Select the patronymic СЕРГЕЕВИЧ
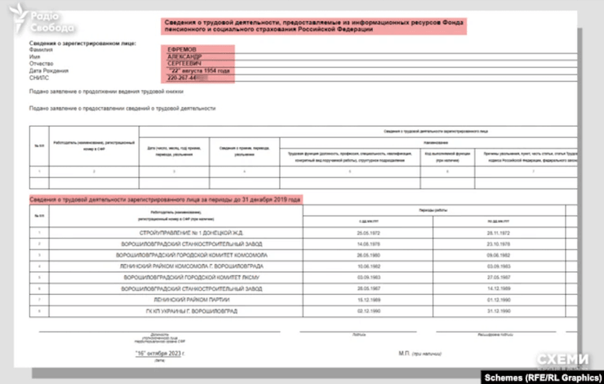Viewport: 604px width, 384px height. coord(187,64)
